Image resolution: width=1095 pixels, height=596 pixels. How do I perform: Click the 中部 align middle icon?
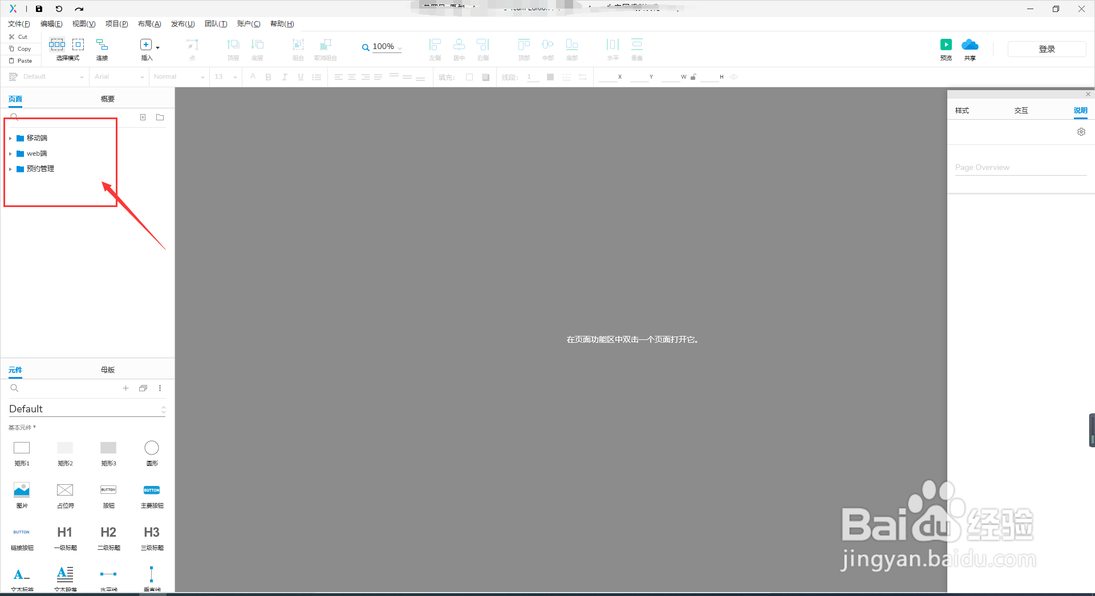coord(548,44)
